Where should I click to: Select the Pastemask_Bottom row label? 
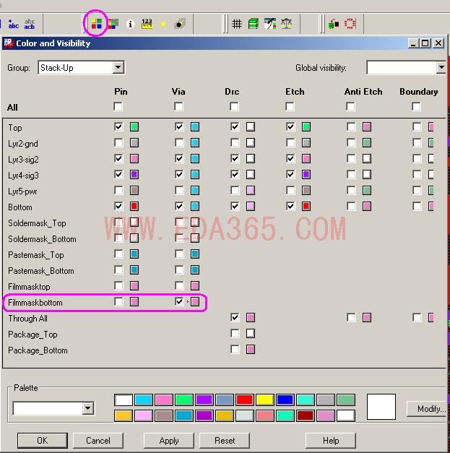41,271
